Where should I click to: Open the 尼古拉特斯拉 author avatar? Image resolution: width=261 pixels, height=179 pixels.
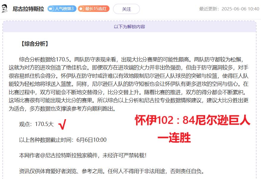(x=4, y=9)
